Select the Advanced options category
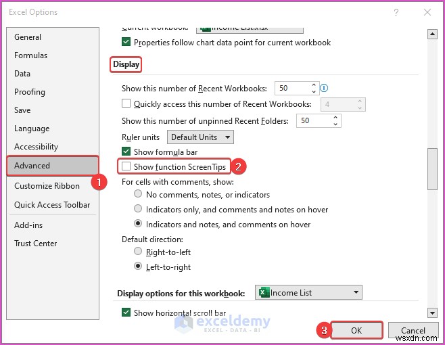 pos(53,166)
